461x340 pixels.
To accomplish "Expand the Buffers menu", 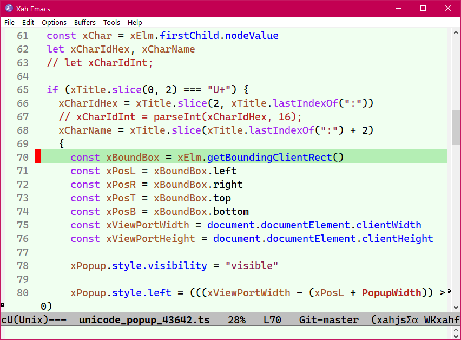I will coord(85,22).
